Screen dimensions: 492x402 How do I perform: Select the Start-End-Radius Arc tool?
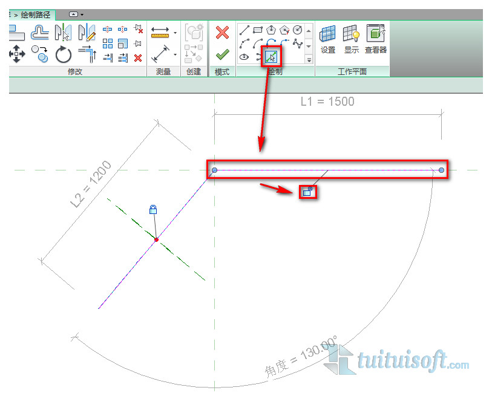pos(244,44)
